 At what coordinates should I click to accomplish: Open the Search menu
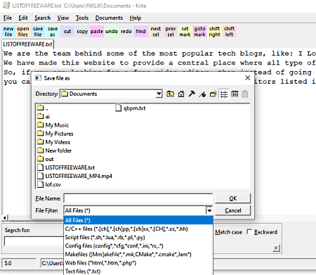43,18
